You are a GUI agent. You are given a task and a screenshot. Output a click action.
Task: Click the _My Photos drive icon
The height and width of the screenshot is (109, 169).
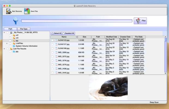coord(11,32)
